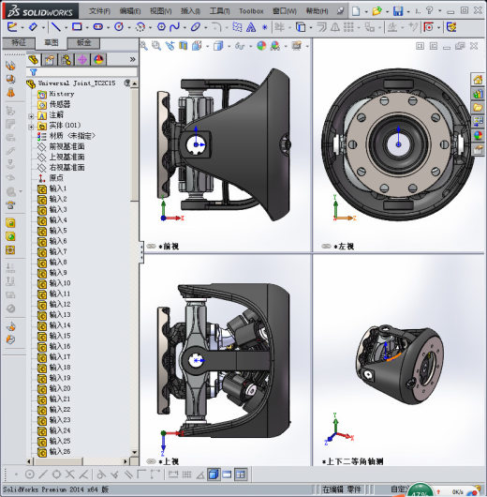This screenshot has width=487, height=497.
Task: Expand the 实体(101) solid bodies folder
Action: [31, 127]
